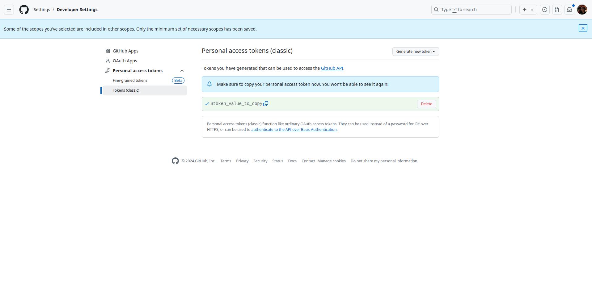Image resolution: width=592 pixels, height=296 pixels.
Task: Open the GitHub homepage via the logo
Action: (x=24, y=10)
